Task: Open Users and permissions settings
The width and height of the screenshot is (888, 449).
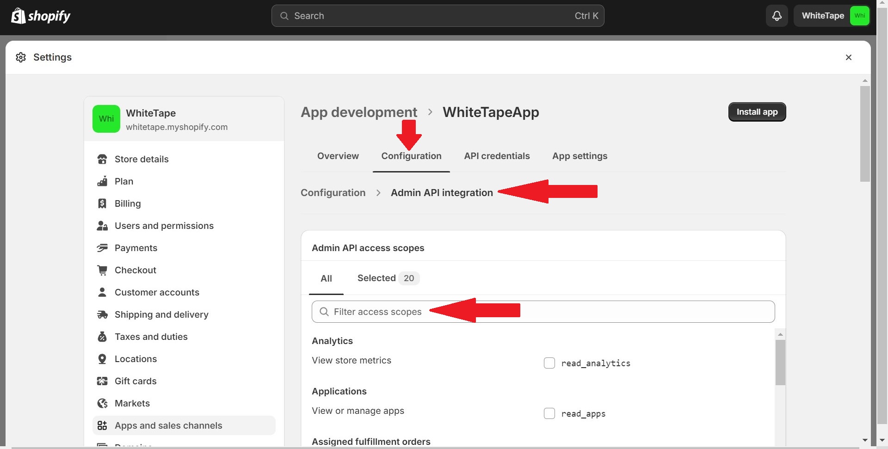Action: coord(184,226)
